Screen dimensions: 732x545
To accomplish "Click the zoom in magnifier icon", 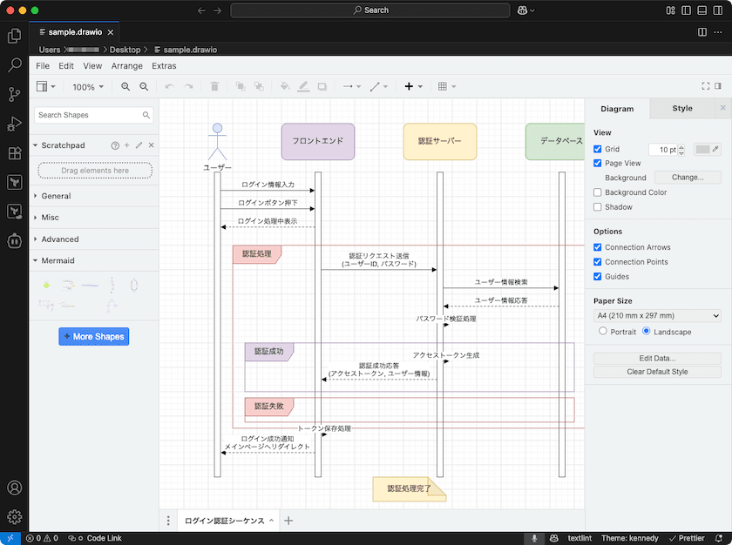I will coord(125,87).
